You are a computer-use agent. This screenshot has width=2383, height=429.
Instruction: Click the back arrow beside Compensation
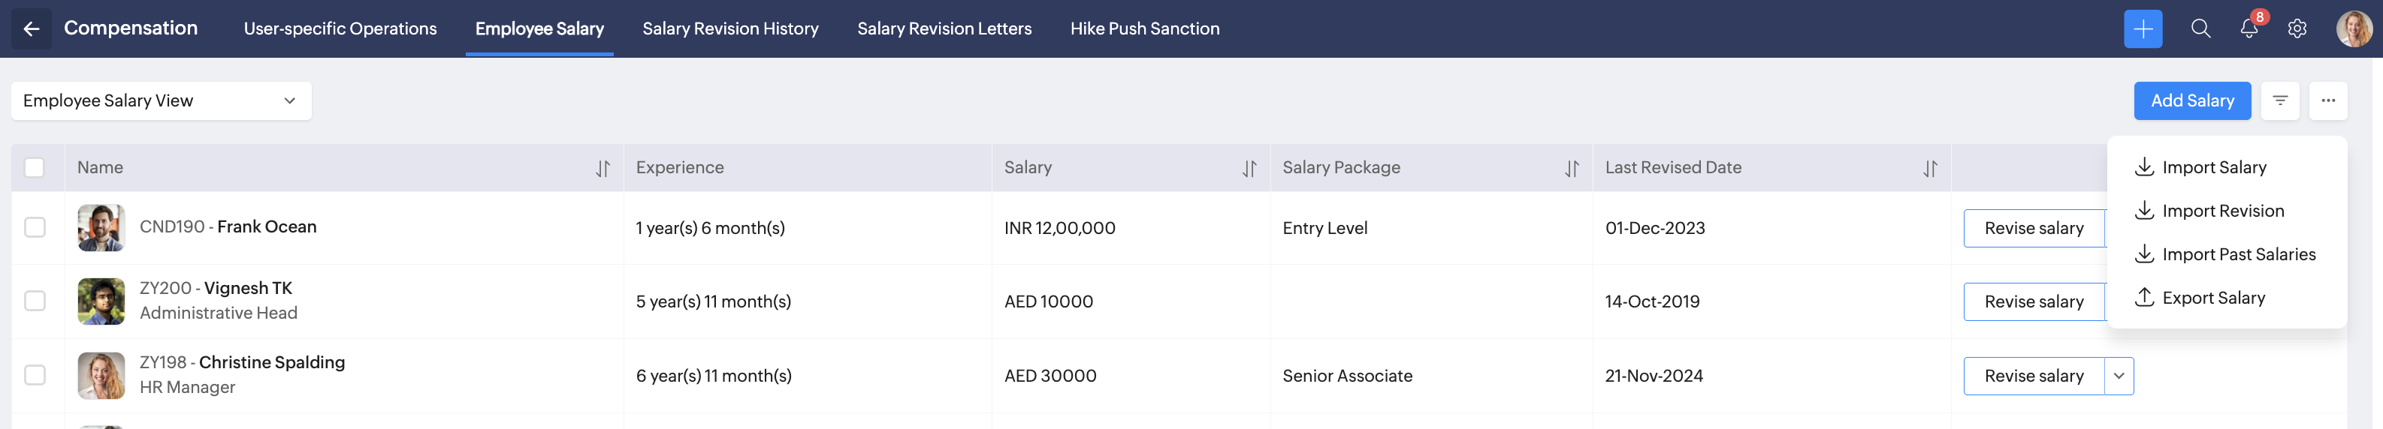(x=31, y=28)
